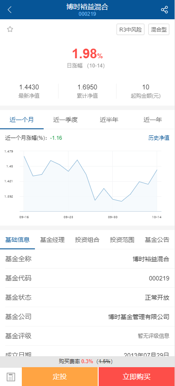Select the 基础信息 tab
175x386 pixels.
coord(17,240)
